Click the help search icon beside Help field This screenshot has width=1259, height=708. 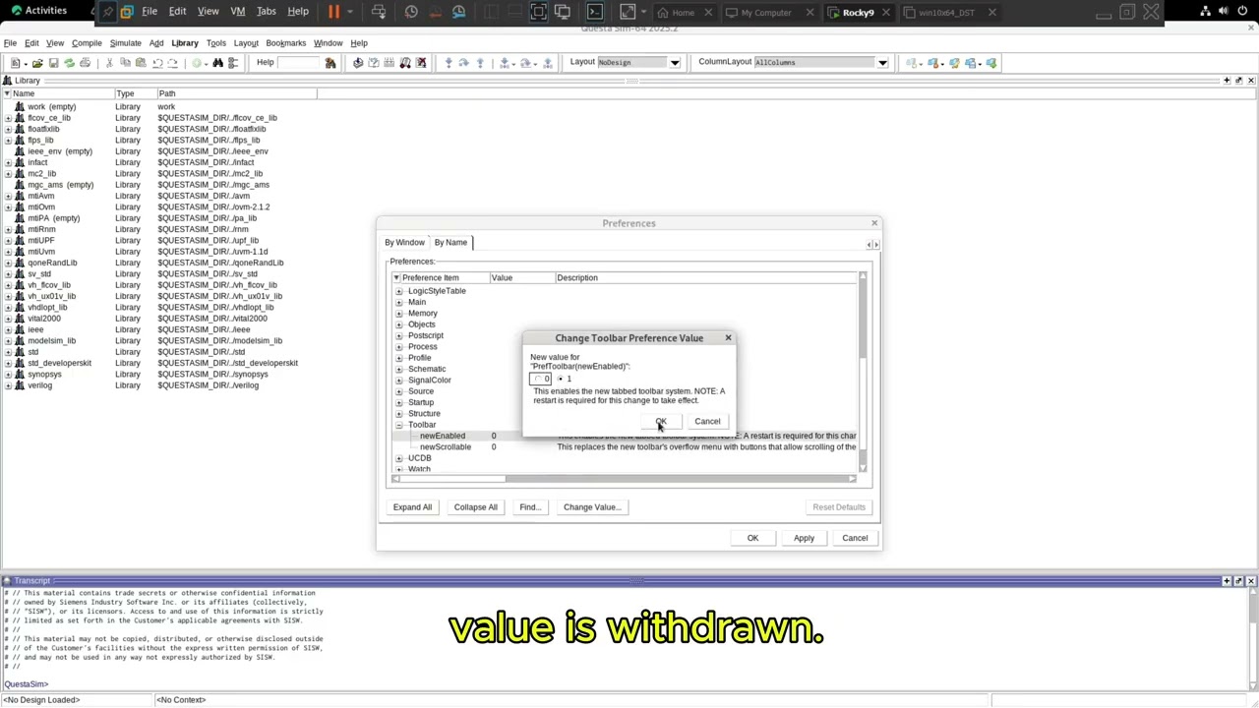point(330,63)
